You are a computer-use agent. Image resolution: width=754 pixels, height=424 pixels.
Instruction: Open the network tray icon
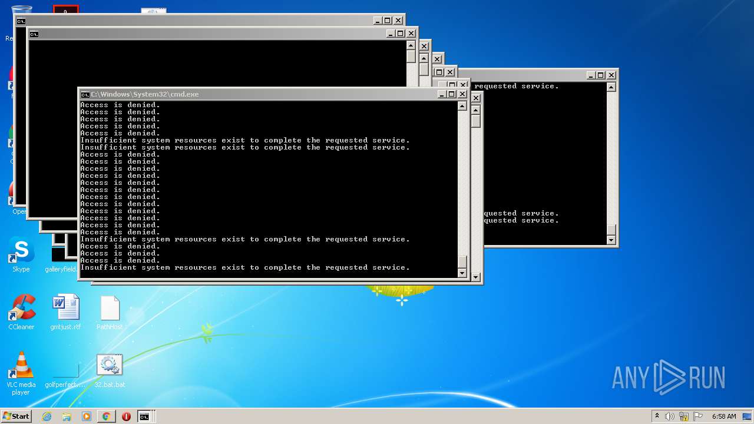coord(684,416)
